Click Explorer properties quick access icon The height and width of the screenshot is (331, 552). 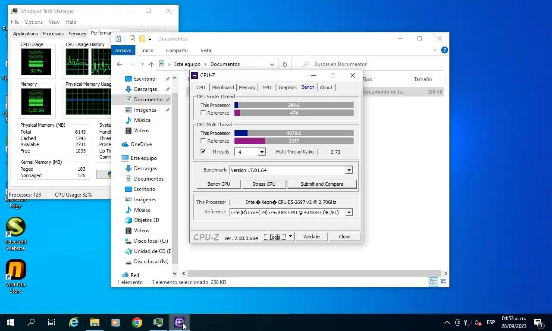[132, 39]
